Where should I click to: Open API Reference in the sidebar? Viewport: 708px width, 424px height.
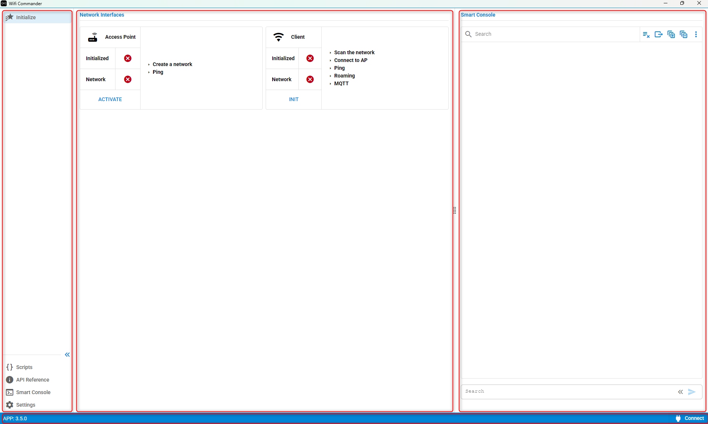click(37, 380)
